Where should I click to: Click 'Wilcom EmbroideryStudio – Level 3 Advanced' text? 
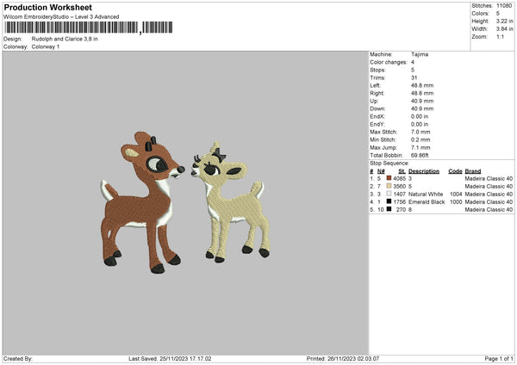click(61, 17)
